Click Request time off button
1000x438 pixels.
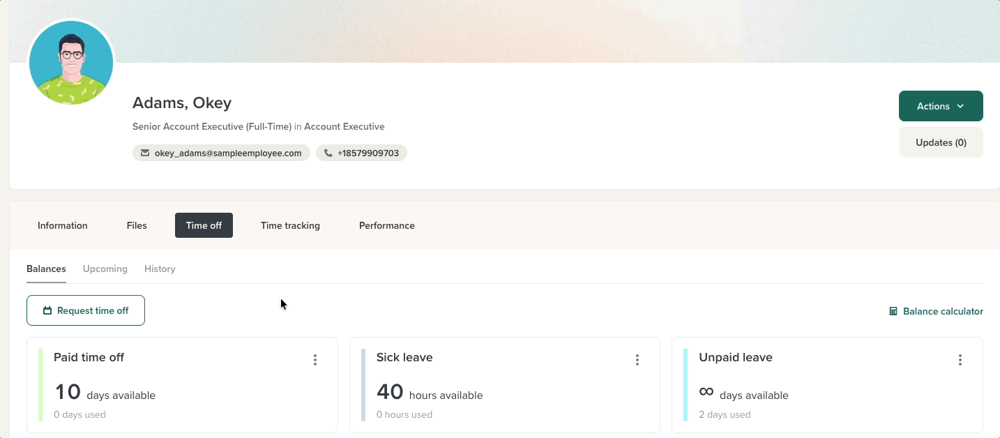tap(86, 310)
